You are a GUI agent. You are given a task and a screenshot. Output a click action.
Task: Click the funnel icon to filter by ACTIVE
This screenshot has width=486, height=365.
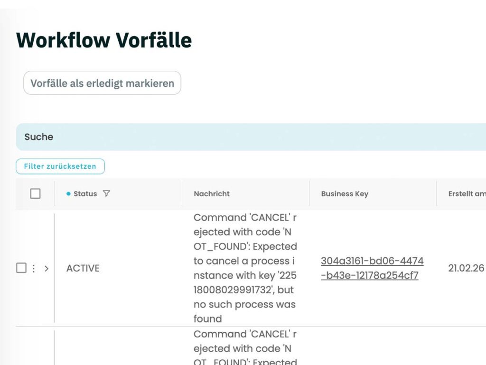click(107, 193)
